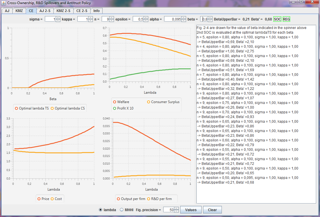Toggle the green SOC indicator

point(277,19)
